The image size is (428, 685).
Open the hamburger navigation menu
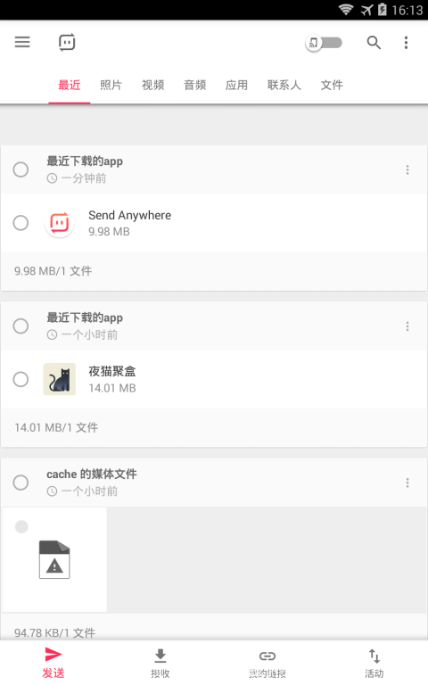(x=22, y=42)
